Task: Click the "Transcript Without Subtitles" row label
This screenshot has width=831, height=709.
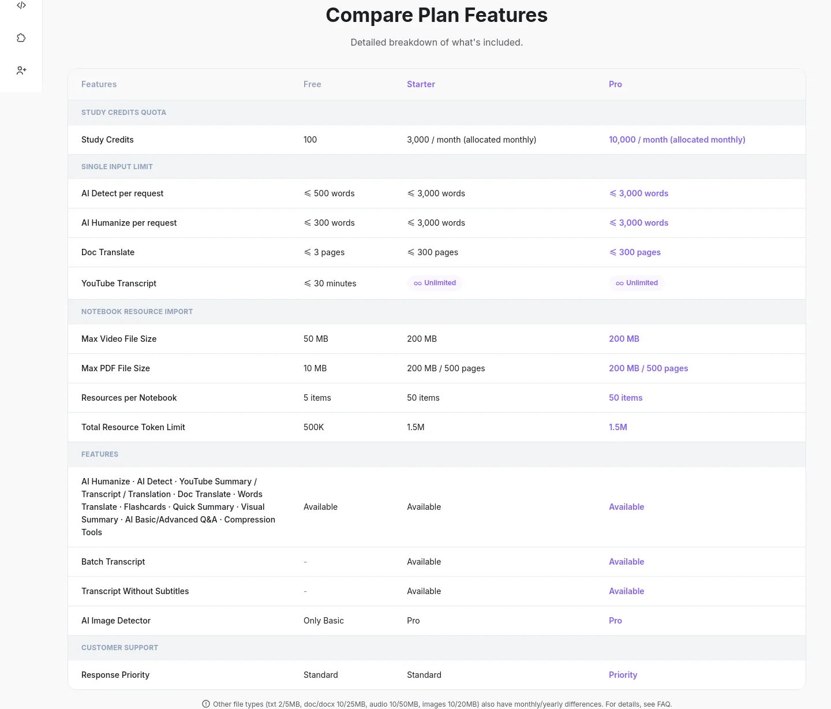Action: [x=135, y=591]
